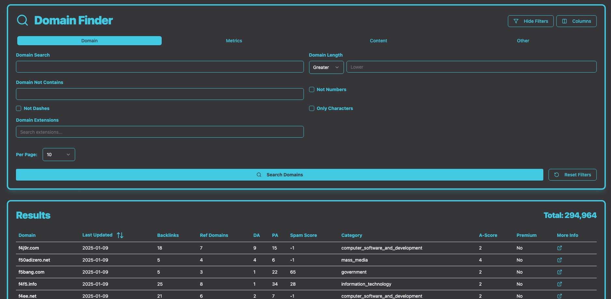Click the Category column header
Image resolution: width=611 pixels, height=299 pixels.
[352, 235]
